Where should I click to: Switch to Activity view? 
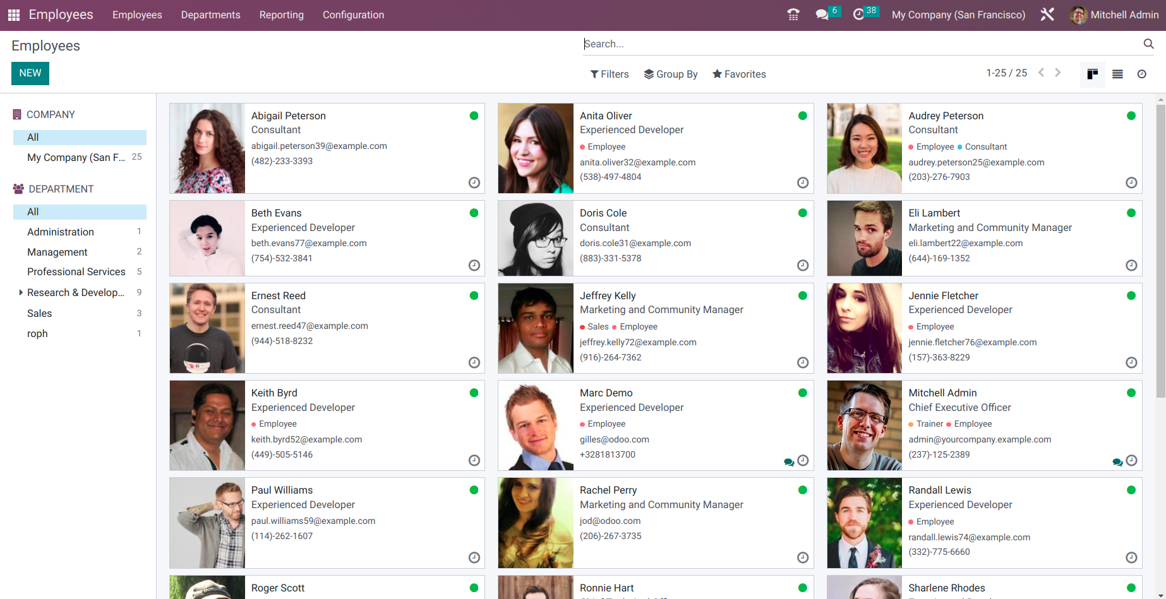coord(1142,74)
